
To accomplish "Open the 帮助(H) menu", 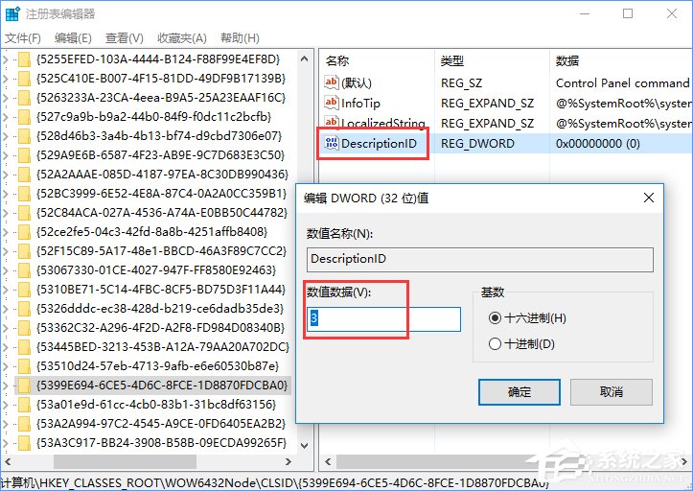I will [240, 38].
